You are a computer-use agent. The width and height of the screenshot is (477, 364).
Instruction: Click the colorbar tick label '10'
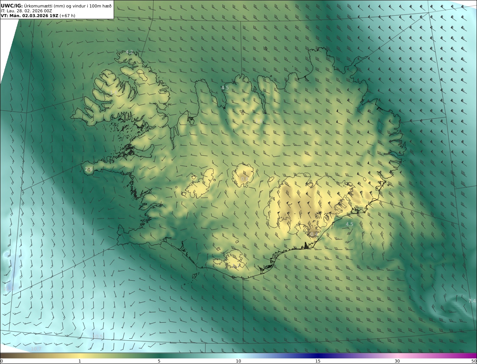point(238,361)
